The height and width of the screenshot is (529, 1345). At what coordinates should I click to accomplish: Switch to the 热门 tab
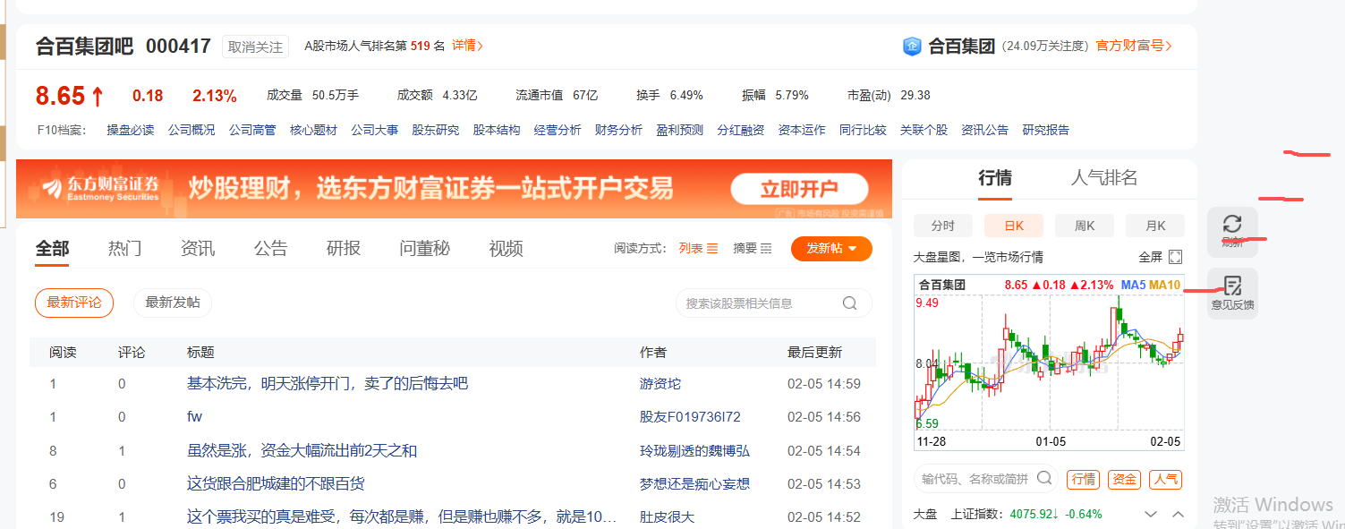click(125, 249)
